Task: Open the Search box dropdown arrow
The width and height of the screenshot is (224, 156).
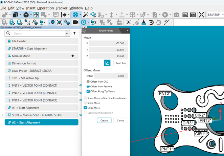Action: [x=67, y=34]
